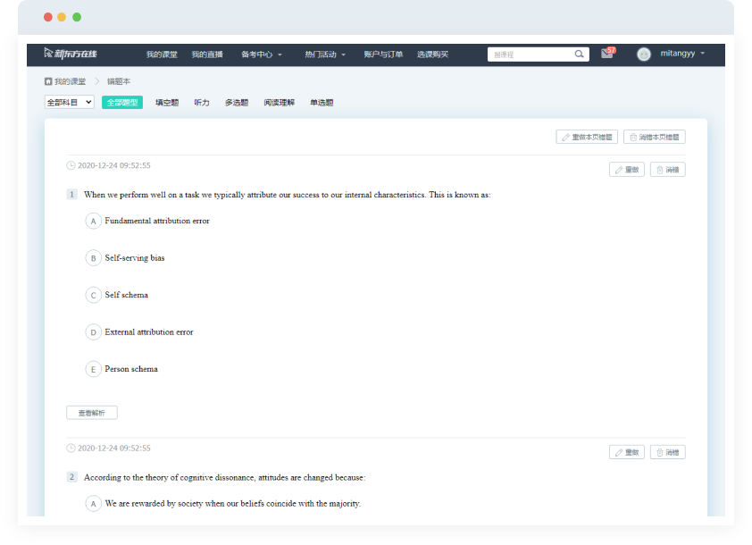Screen dimensions: 752x545
Task: Click 消错本页错题 trash button
Action: coord(654,137)
